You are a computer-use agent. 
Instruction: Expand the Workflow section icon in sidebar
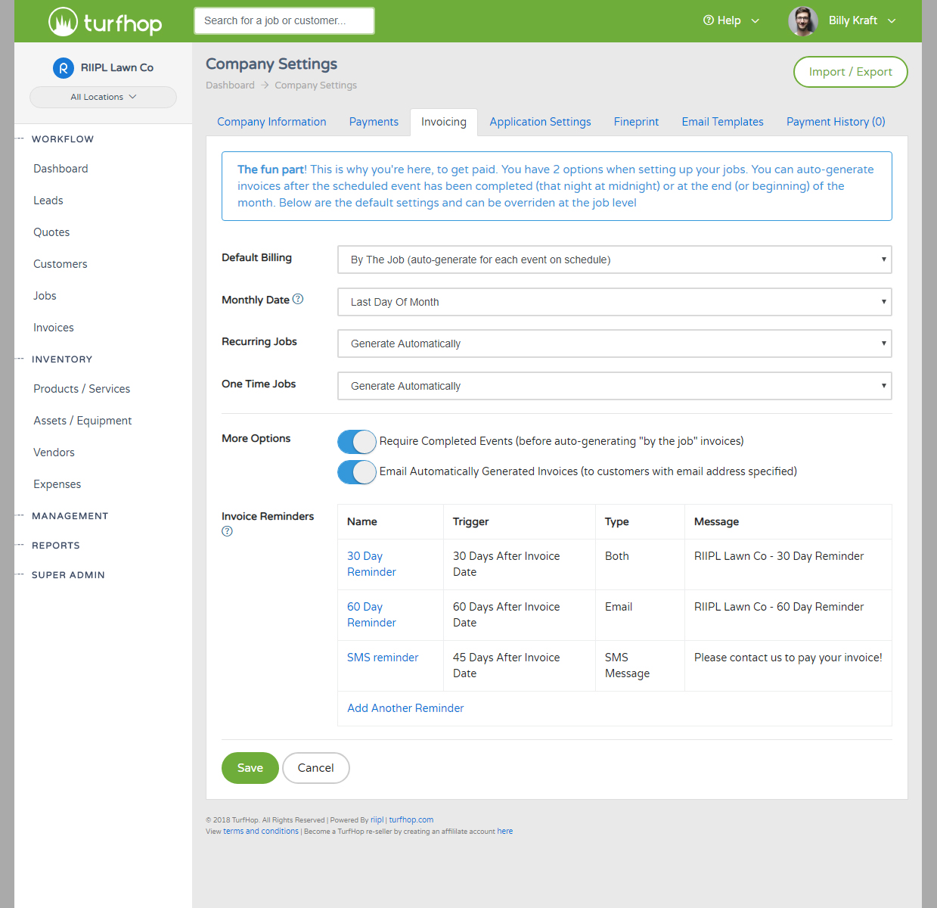tap(19, 138)
